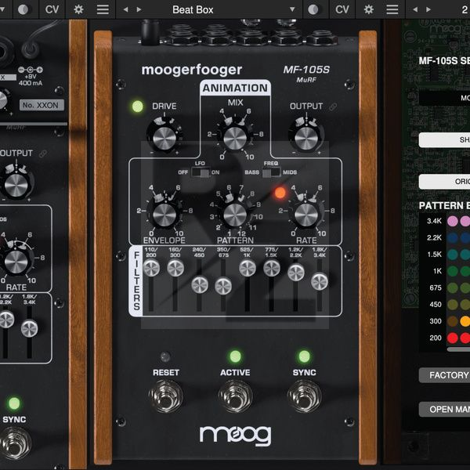The width and height of the screenshot is (470, 470).
Task: Click the moog logo on the MF-105S pedal
Action: [x=235, y=436]
